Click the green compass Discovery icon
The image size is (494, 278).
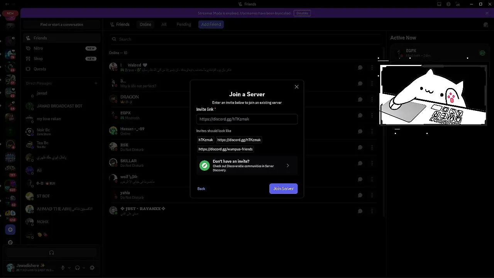click(205, 166)
